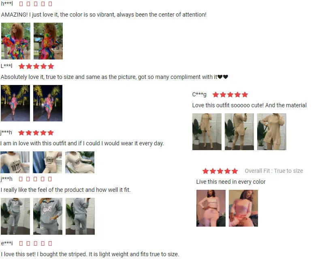Image resolution: width=324 pixels, height=259 pixels.
Task: View first pink outfit standing photo
Action: coord(211,208)
